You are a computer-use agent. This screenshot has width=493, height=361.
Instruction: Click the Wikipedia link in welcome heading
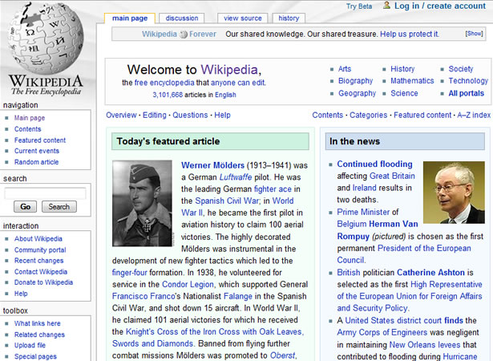click(x=229, y=70)
